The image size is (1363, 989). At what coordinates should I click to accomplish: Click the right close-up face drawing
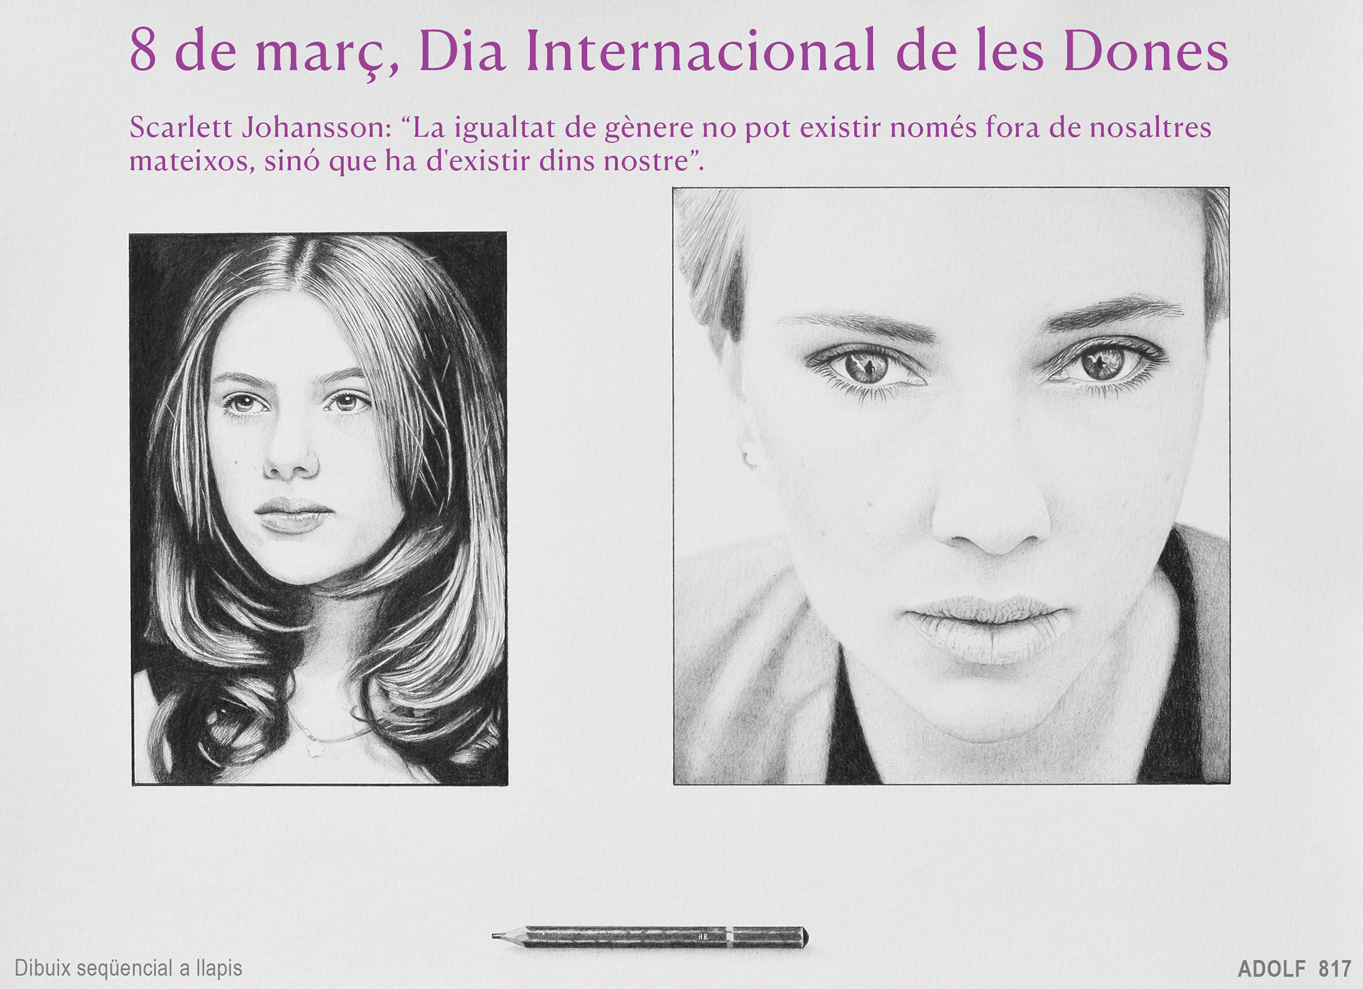pyautogui.click(x=951, y=485)
